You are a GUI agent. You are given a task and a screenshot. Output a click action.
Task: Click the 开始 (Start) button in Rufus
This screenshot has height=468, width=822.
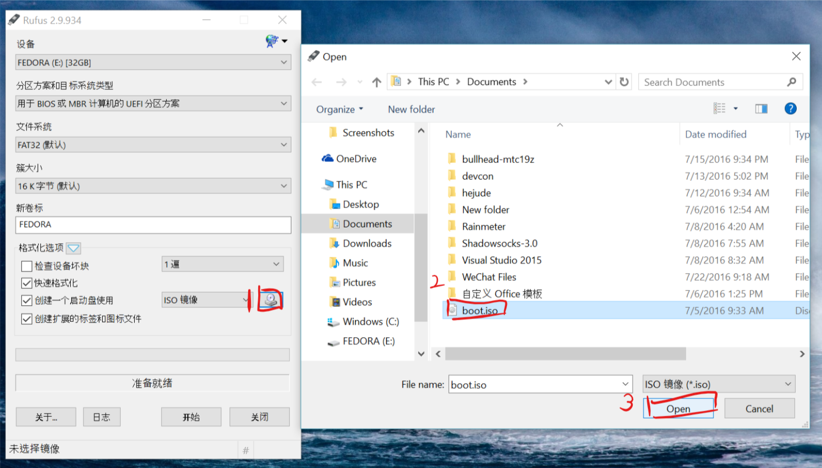point(191,417)
